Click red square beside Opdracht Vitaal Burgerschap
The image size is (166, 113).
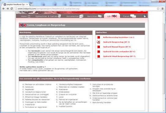[99, 56]
